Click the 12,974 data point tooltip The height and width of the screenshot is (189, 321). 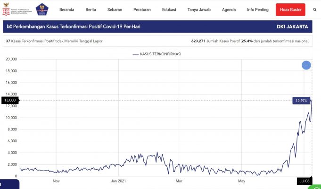click(x=301, y=100)
